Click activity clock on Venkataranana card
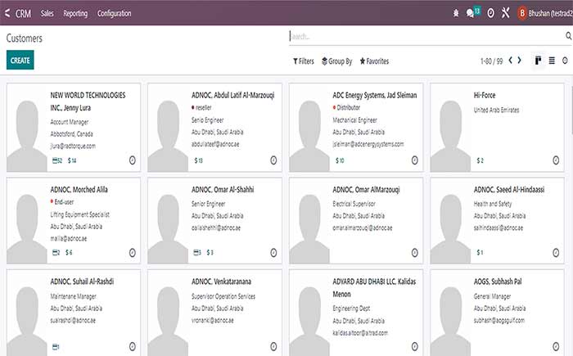The width and height of the screenshot is (573, 356). pyautogui.click(x=273, y=346)
